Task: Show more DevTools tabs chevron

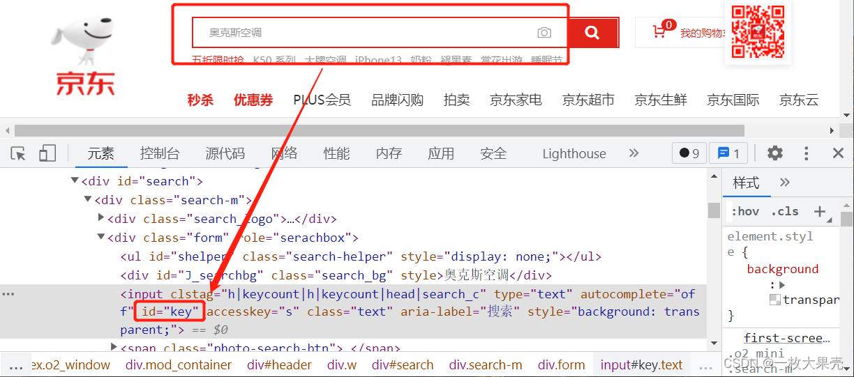Action: (x=634, y=153)
